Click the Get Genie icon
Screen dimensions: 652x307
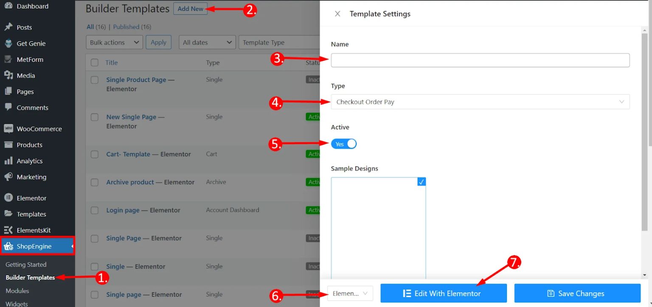coord(8,43)
